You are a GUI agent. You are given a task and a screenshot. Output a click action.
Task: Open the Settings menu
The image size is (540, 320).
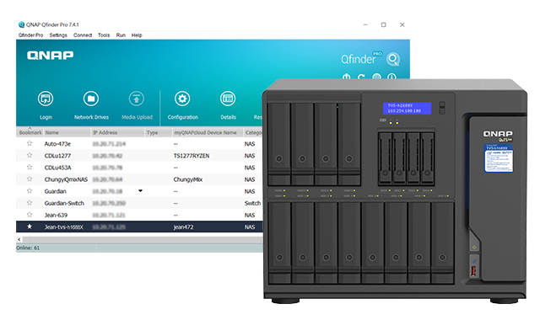tap(58, 35)
